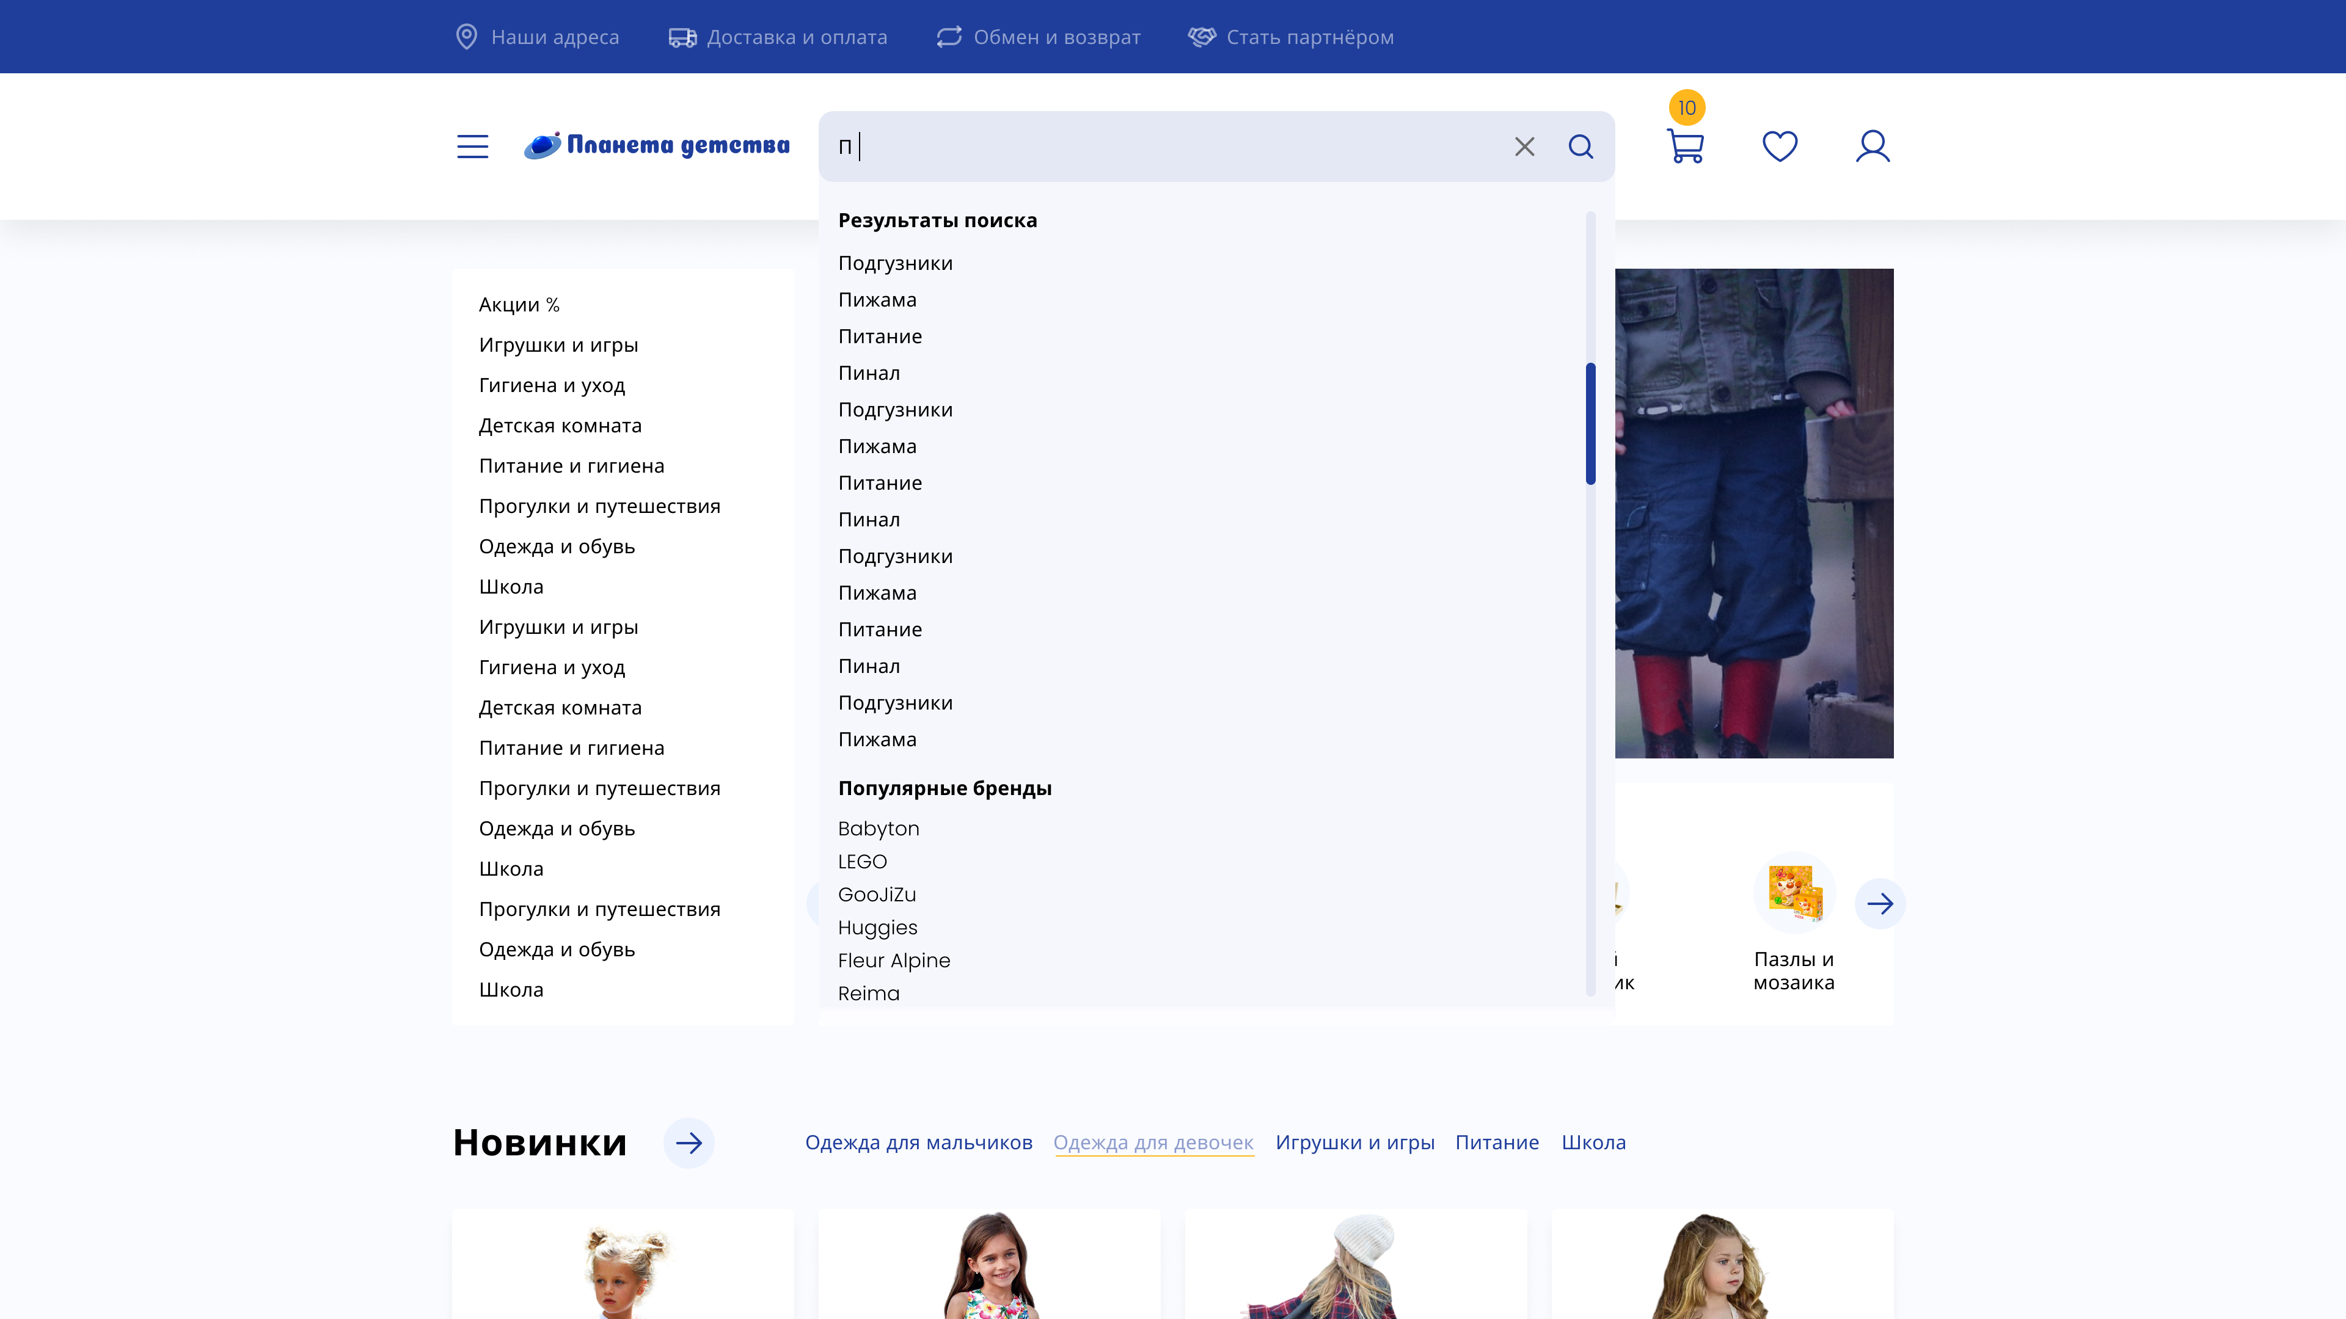The image size is (2346, 1319).
Task: Select first Пинал search result
Action: 869,373
